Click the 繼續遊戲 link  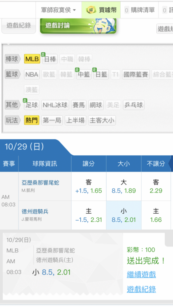141,274
